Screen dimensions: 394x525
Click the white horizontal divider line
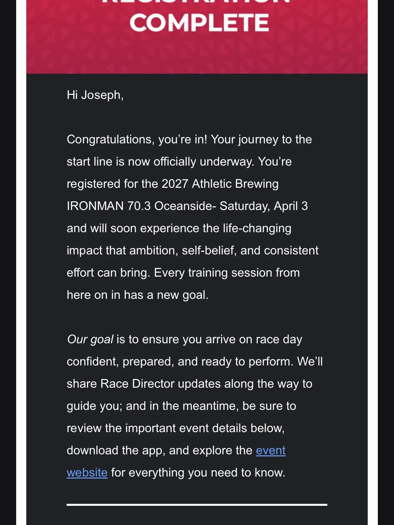[197, 505]
